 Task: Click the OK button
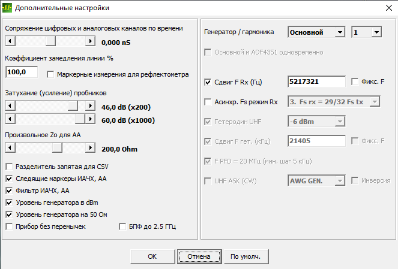point(152,256)
